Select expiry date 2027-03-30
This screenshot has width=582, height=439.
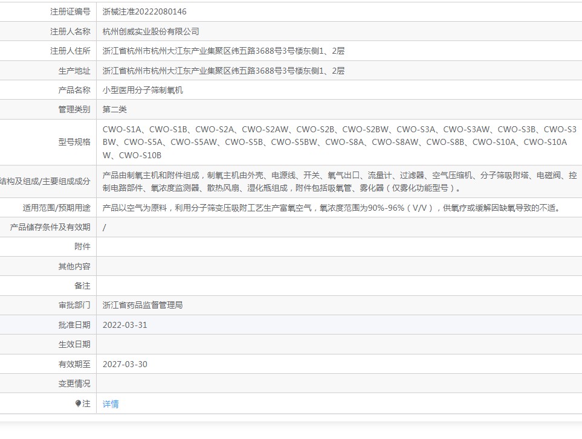click(x=124, y=364)
